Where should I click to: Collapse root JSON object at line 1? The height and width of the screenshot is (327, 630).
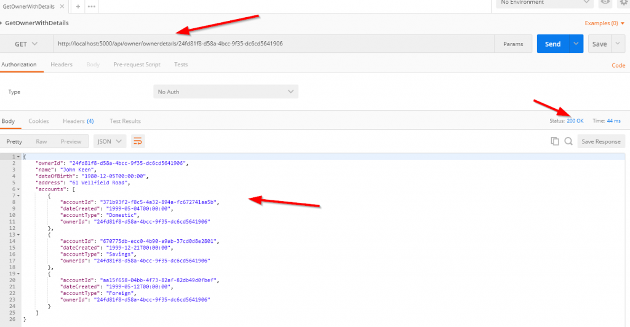19,157
